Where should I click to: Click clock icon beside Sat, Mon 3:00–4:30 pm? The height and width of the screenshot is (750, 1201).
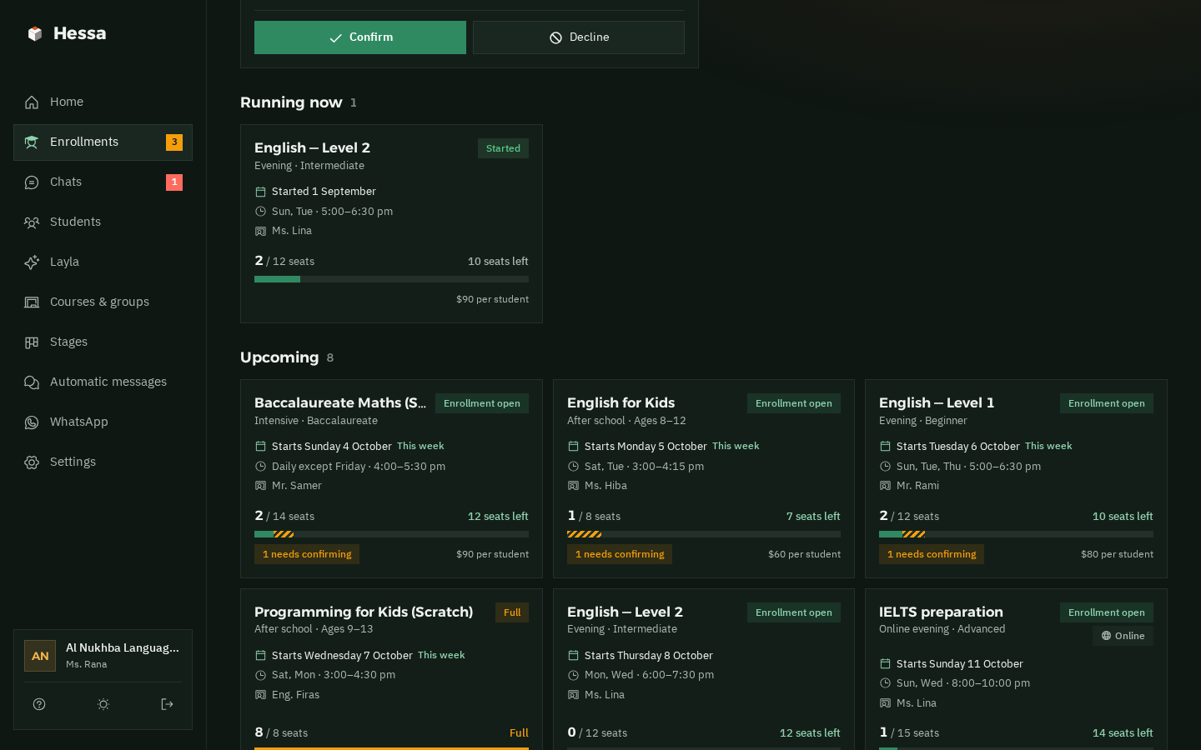tap(260, 675)
